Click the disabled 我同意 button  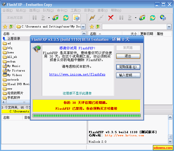(128, 48)
